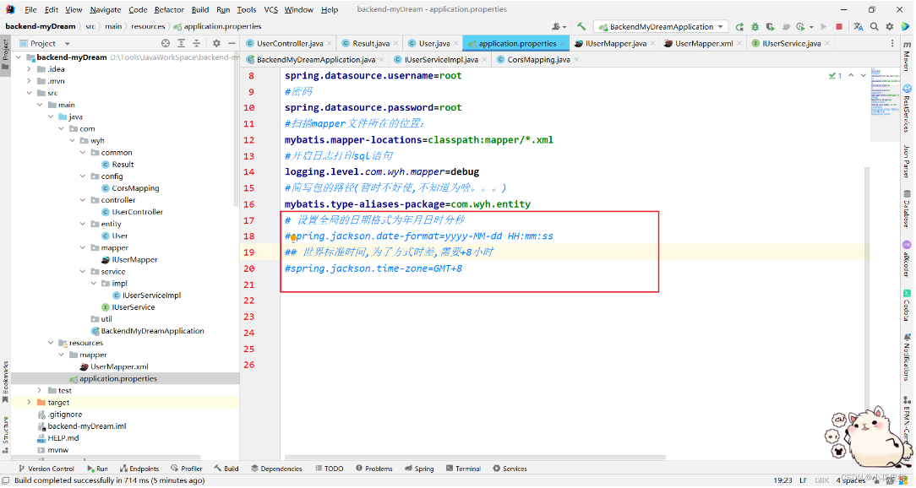The height and width of the screenshot is (488, 916).
Task: Open Search Everywhere magnifier icon
Action: pos(874,27)
